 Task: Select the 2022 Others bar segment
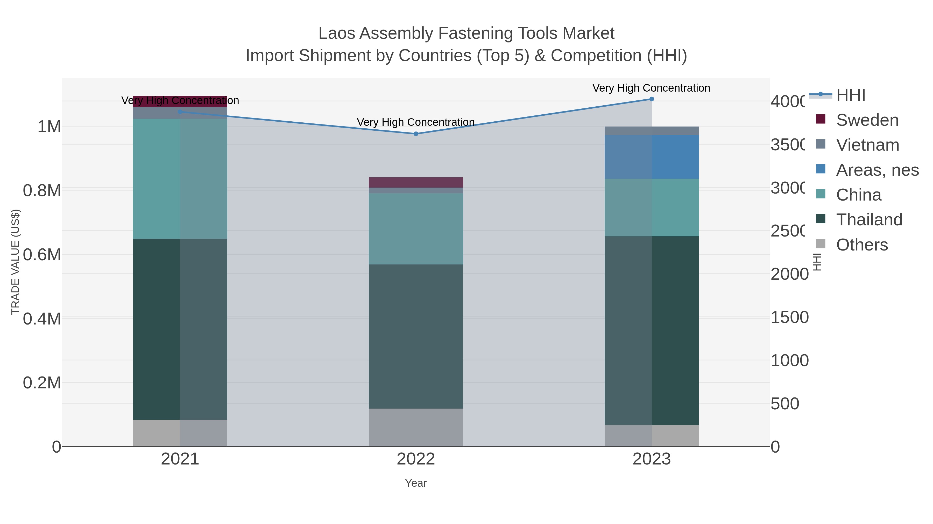(x=416, y=427)
